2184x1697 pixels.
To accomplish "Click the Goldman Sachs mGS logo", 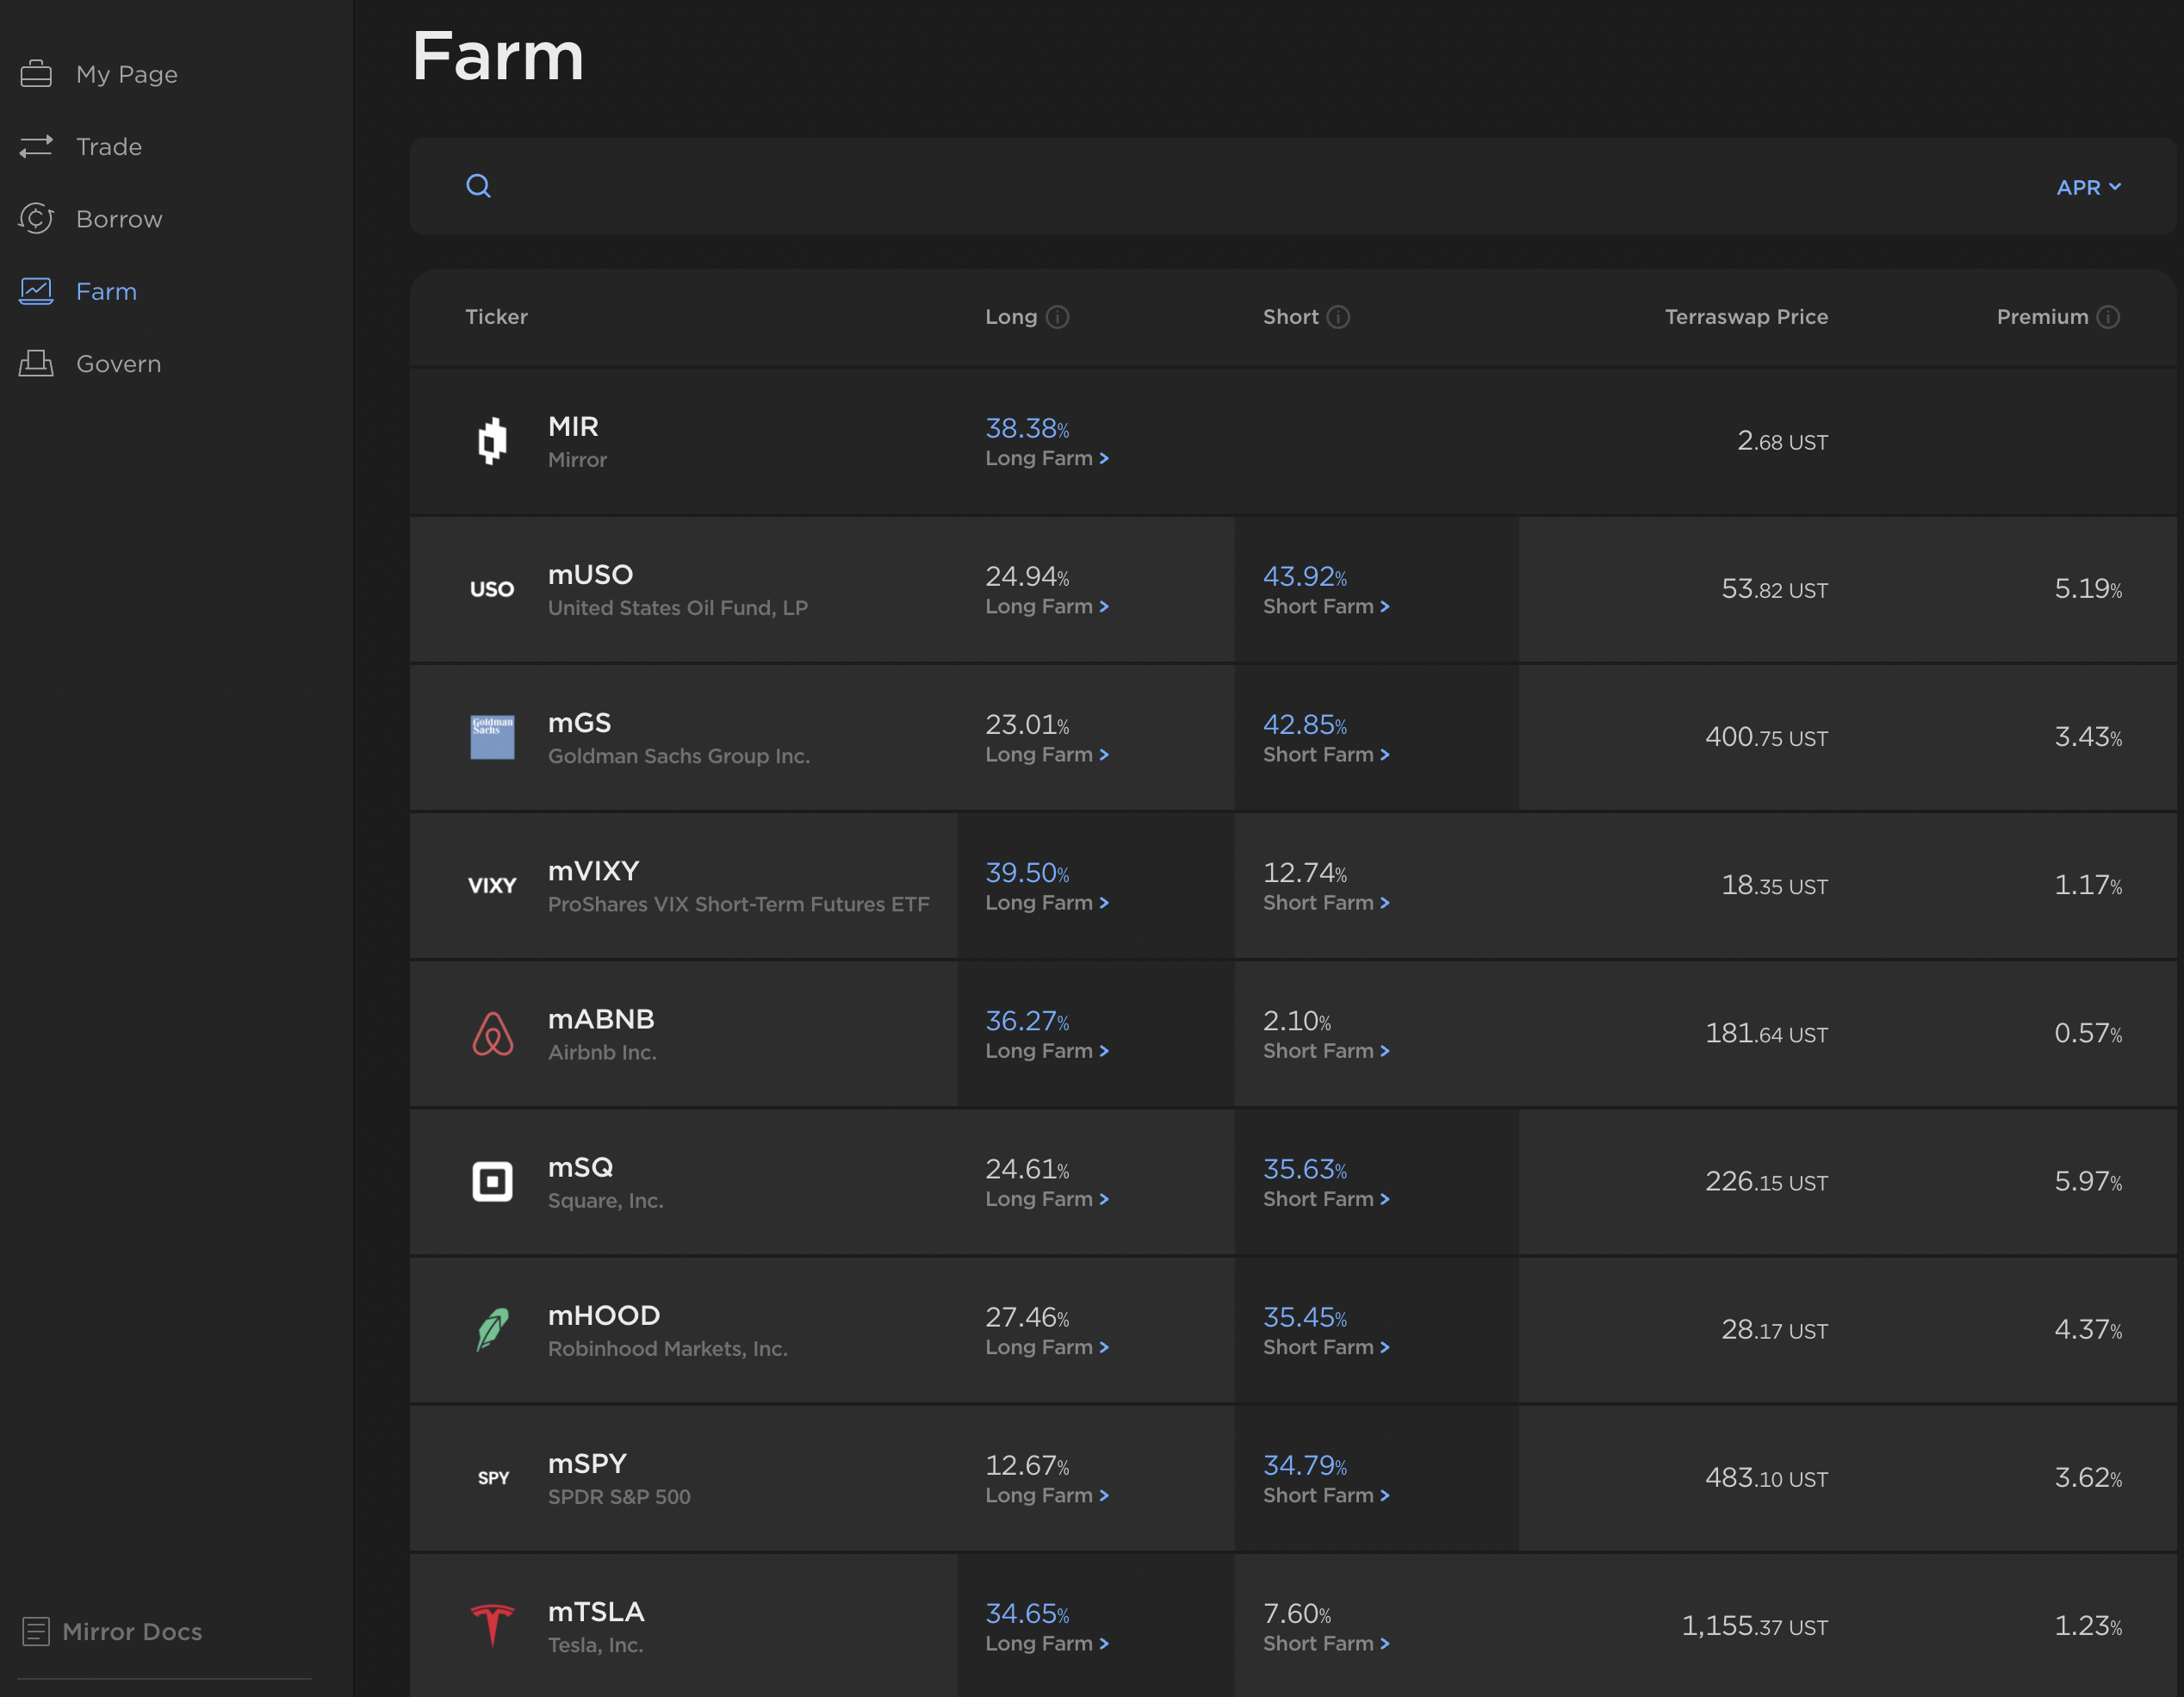I will click(492, 738).
